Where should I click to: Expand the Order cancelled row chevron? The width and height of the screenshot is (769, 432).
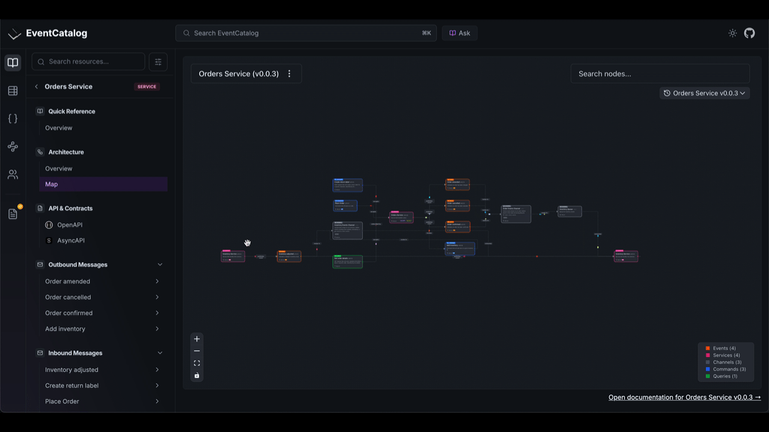[157, 297]
